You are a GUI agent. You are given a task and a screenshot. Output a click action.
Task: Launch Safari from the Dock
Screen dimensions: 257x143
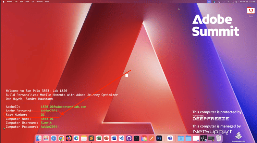pos(54,139)
